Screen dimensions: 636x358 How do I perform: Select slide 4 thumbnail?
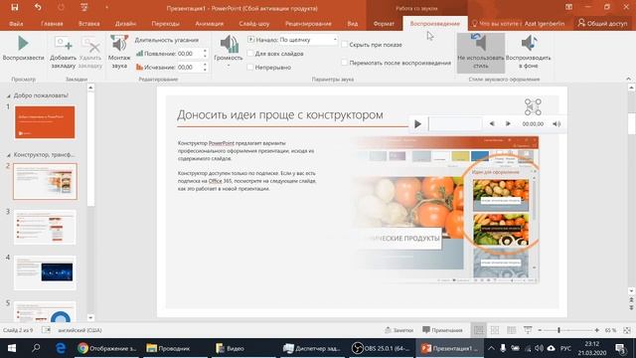click(45, 272)
